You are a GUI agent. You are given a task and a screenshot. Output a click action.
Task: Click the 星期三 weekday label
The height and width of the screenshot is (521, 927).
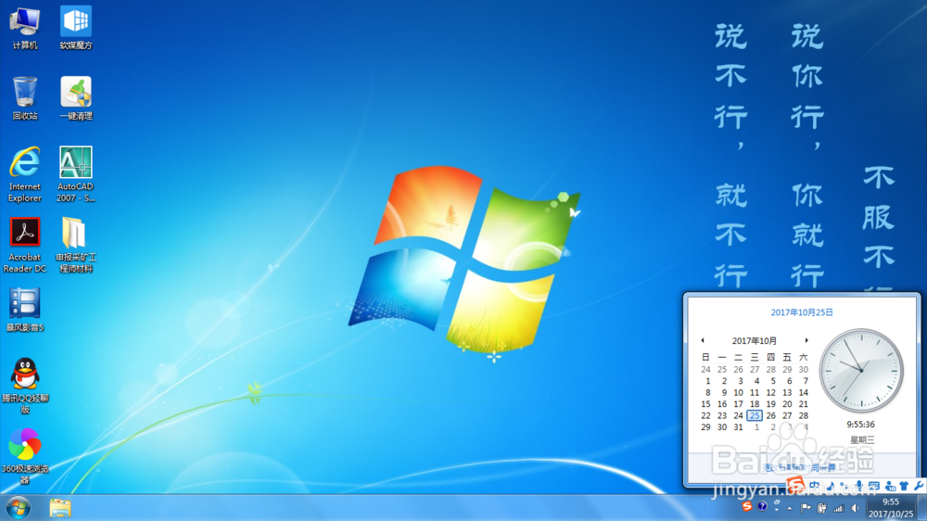[862, 440]
